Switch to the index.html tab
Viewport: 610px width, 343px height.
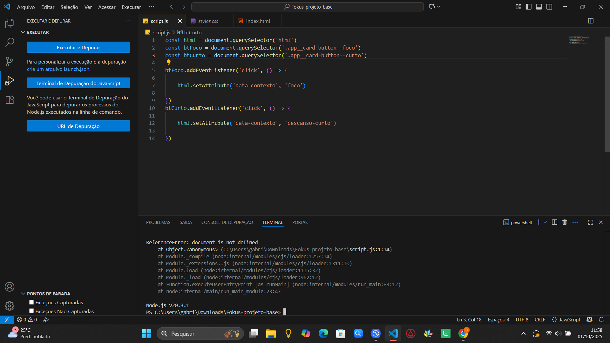(258, 21)
